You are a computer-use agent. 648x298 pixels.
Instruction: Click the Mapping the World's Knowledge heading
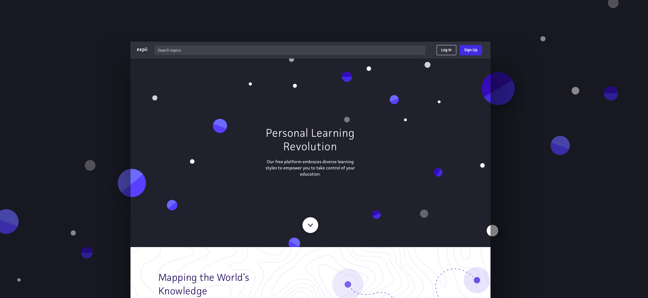(204, 284)
